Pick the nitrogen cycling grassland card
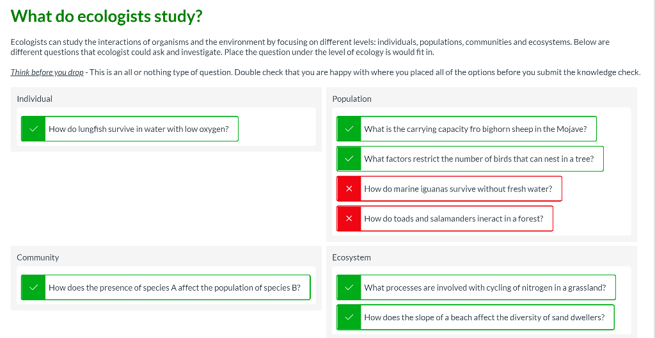Viewport: 655px width, 338px height. 485,287
